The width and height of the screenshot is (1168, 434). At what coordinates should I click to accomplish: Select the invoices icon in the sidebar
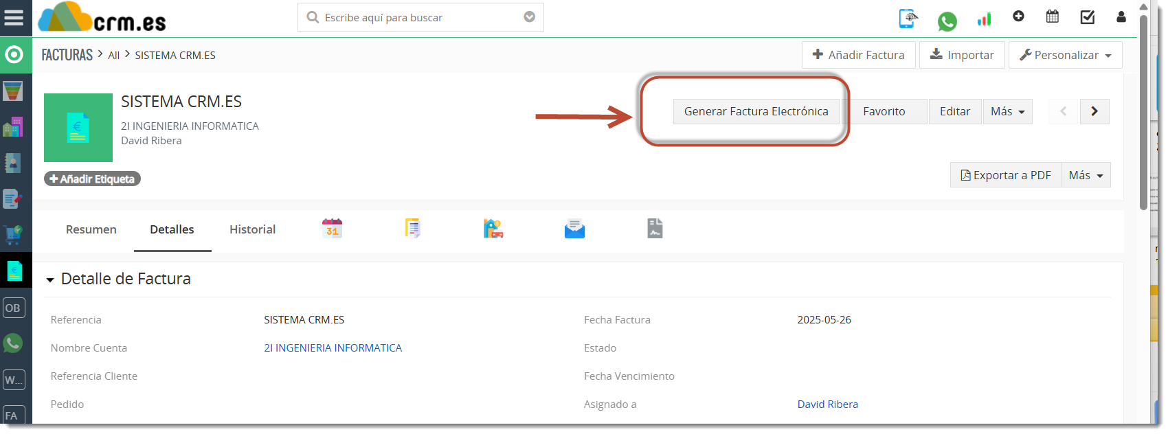click(14, 271)
